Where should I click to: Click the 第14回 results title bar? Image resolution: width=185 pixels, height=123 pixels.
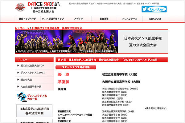tap(112, 60)
